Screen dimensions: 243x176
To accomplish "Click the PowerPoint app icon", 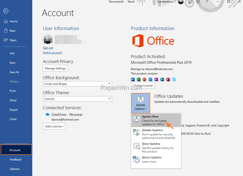I will [x=144, y=79].
